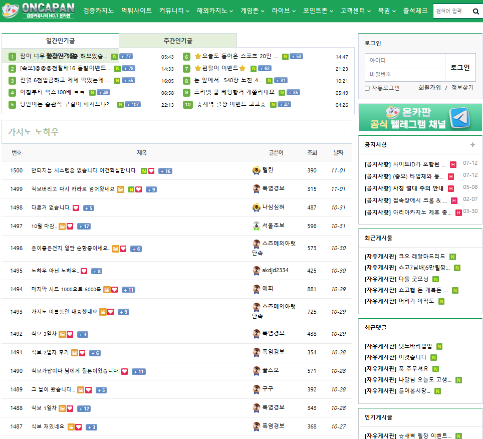Click the search magnifier icon
Image resolution: width=483 pixels, height=439 pixels.
pyautogui.click(x=475, y=11)
